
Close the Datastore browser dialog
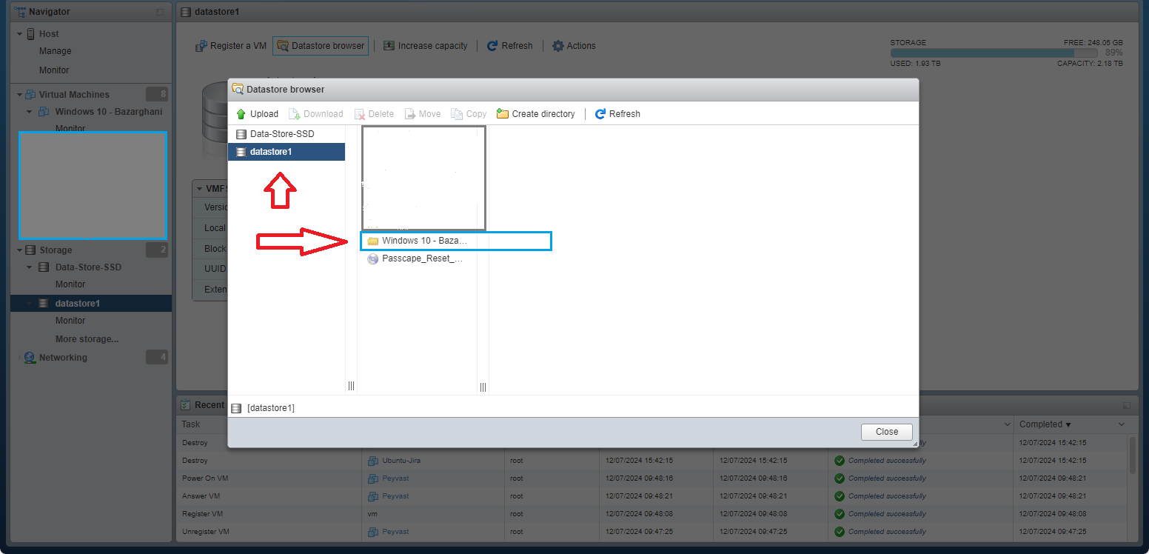[887, 433]
